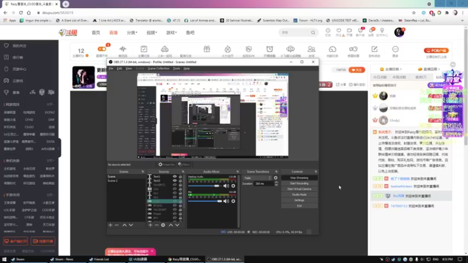Open the Fade transition dropdown

click(x=257, y=178)
